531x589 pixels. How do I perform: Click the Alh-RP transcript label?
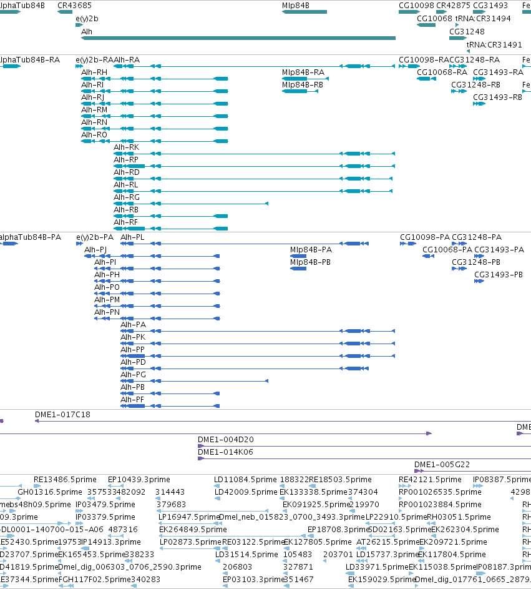coord(126,160)
